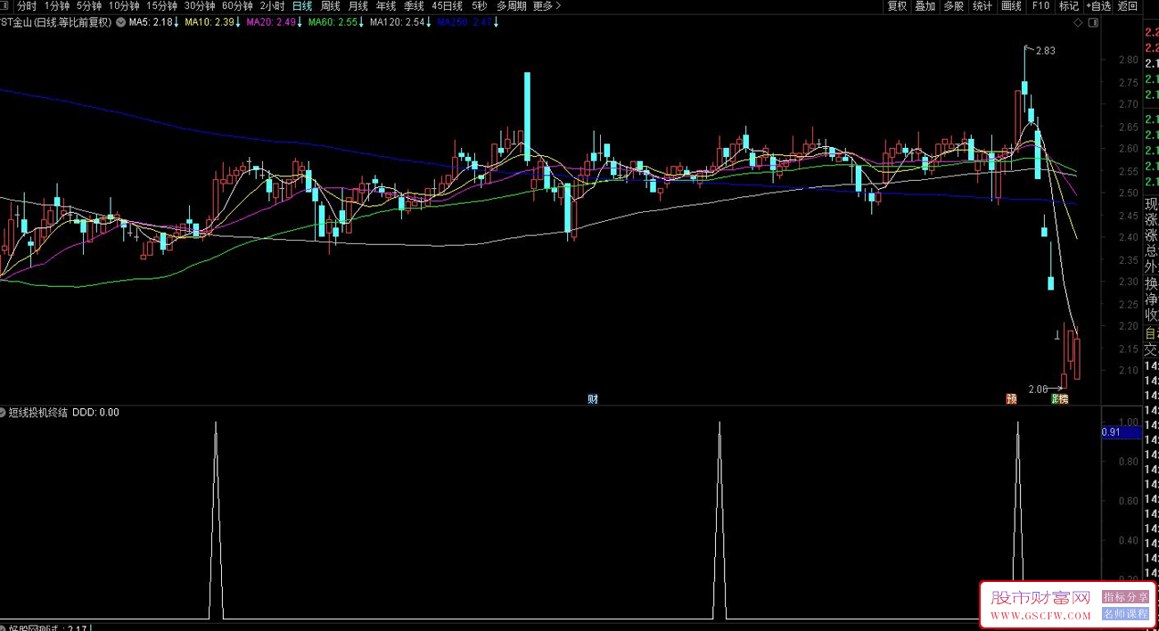Open the MA indicator settings circle icon

120,22
